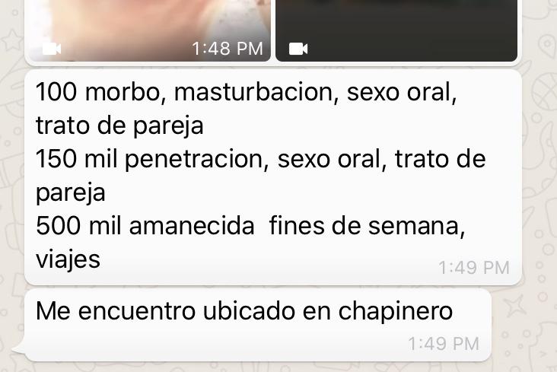Click the 1:49 PM timestamp on the price message
The height and width of the screenshot is (372, 557).
click(474, 268)
